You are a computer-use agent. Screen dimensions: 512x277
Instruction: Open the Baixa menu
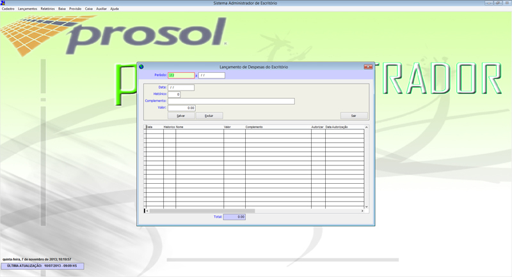62,9
